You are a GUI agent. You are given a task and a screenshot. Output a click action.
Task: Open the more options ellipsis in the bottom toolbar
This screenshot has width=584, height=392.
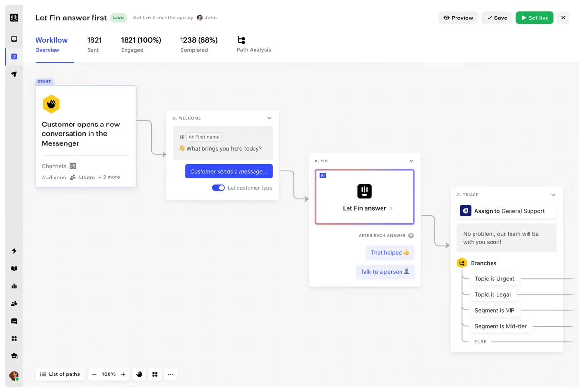point(171,374)
